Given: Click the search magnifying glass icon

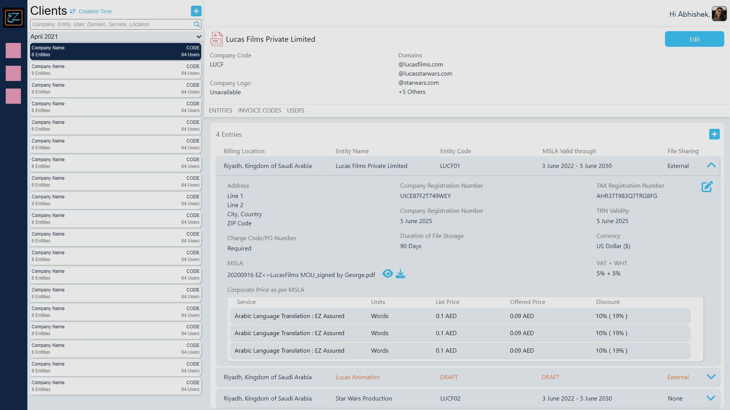Looking at the screenshot, I should click(x=197, y=24).
